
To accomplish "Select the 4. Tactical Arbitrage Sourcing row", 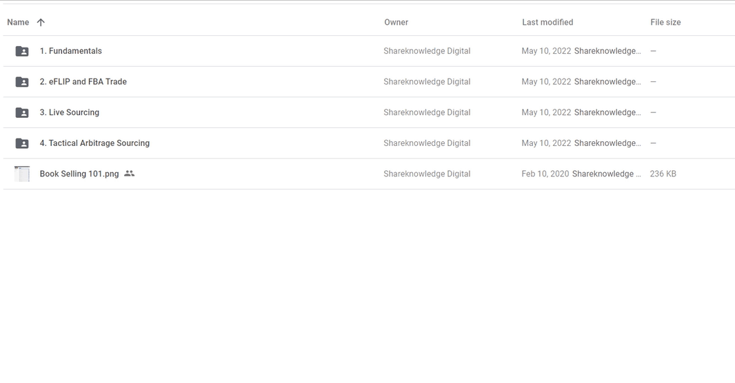I will pyautogui.click(x=369, y=143).
